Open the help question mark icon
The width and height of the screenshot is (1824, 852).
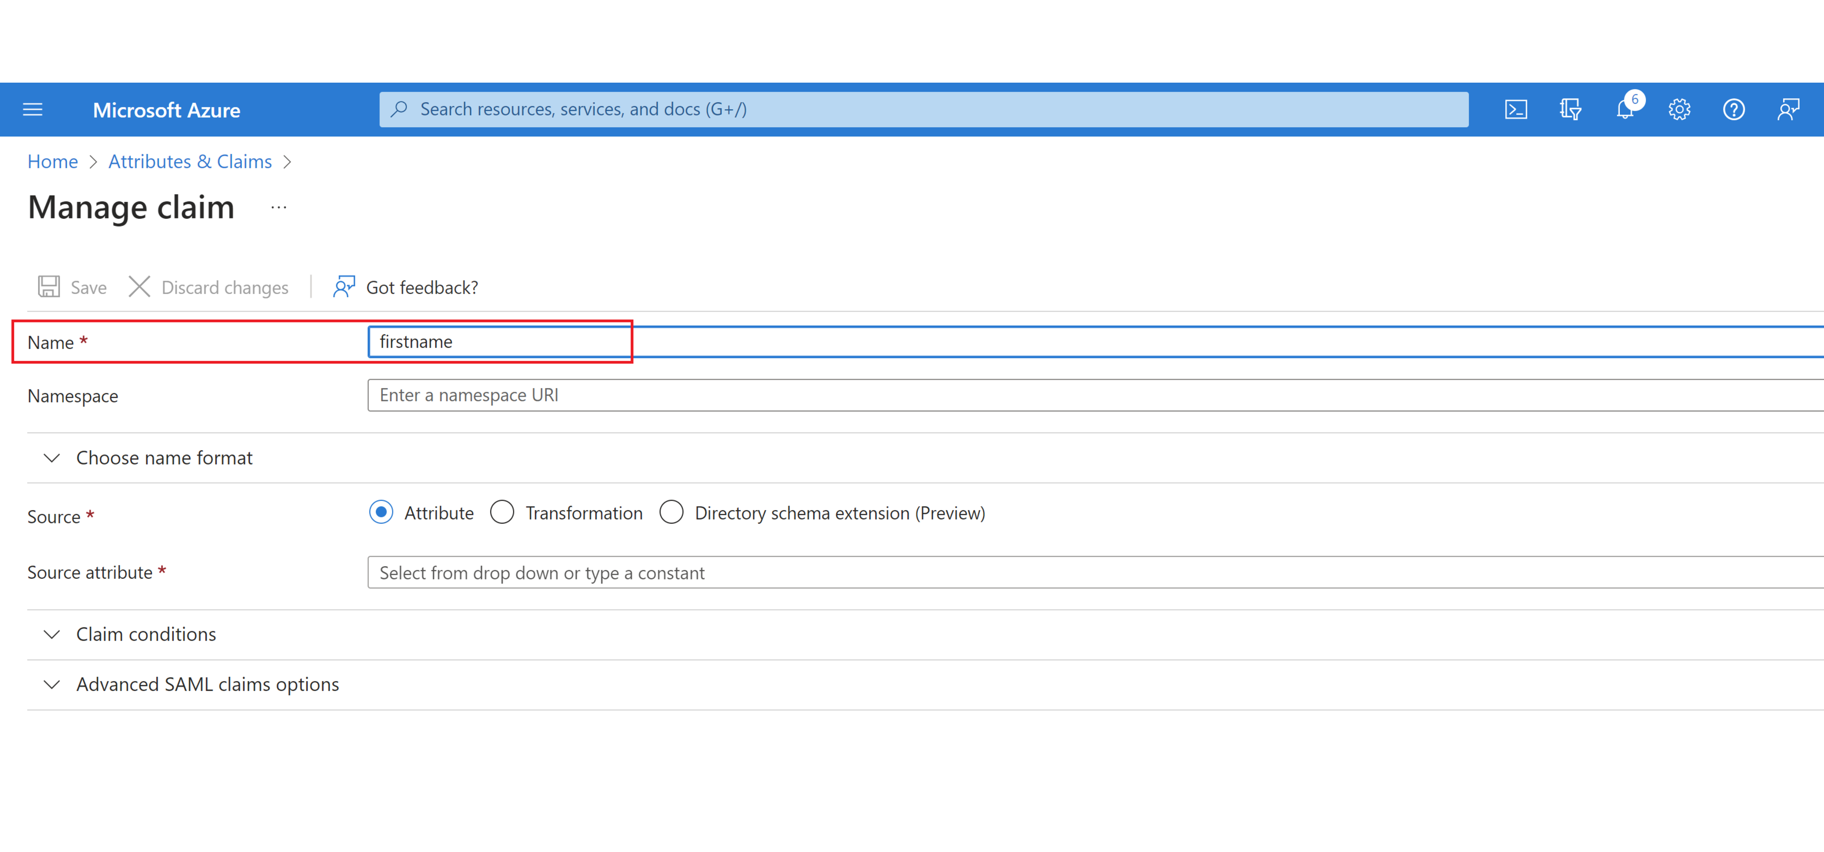[x=1733, y=109]
